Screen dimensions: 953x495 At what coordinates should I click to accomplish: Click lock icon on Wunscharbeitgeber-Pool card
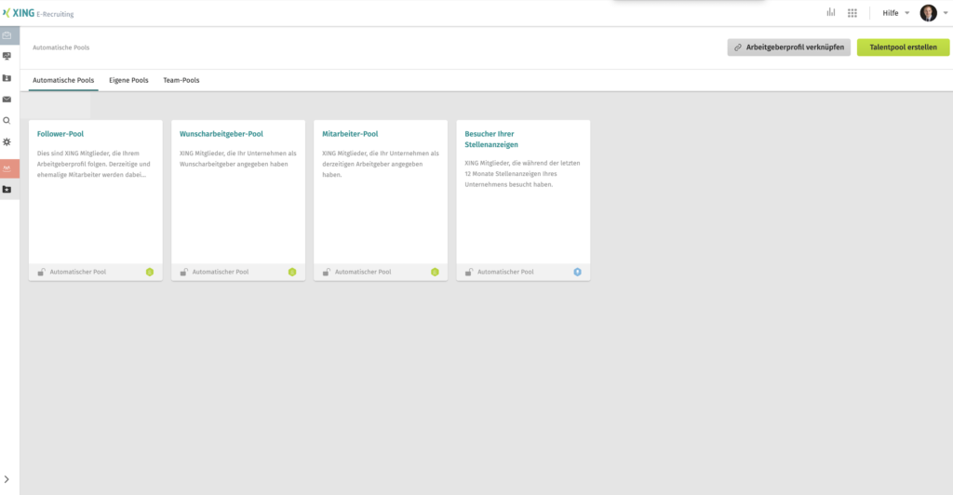(184, 272)
